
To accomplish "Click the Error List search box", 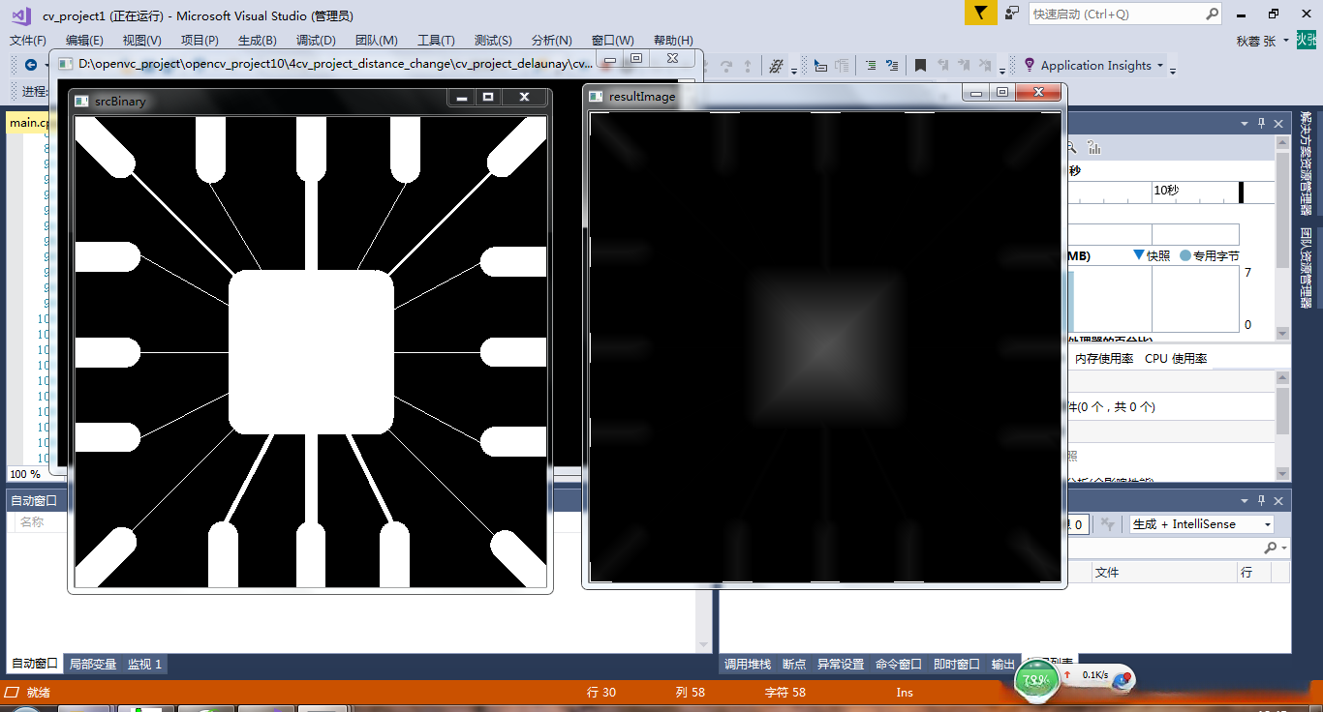I will click(1179, 548).
